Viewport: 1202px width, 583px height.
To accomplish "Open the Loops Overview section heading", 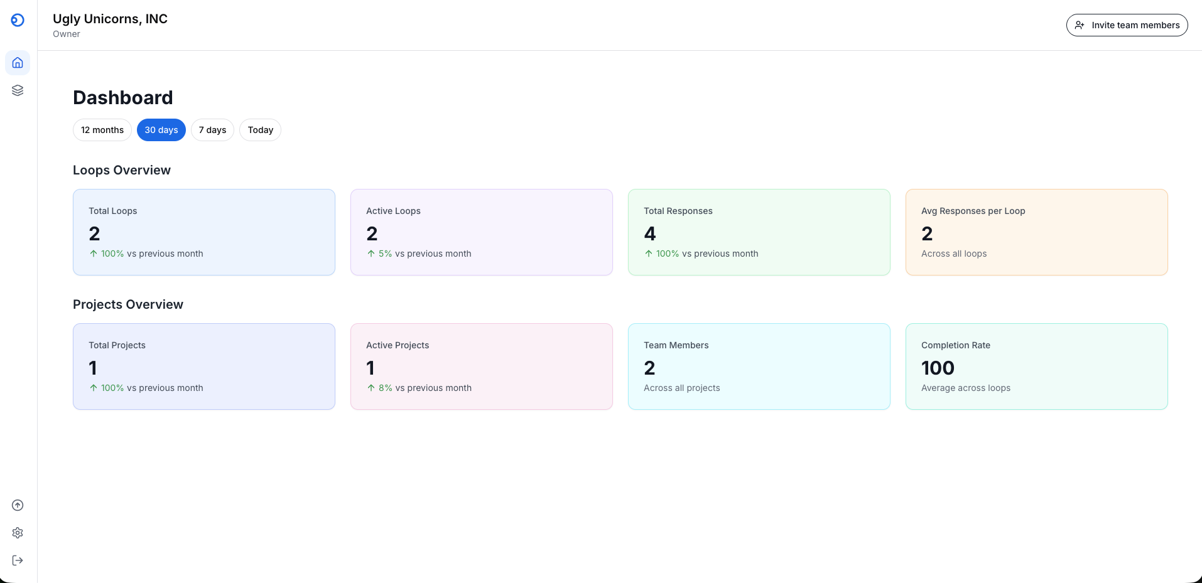I will point(121,170).
